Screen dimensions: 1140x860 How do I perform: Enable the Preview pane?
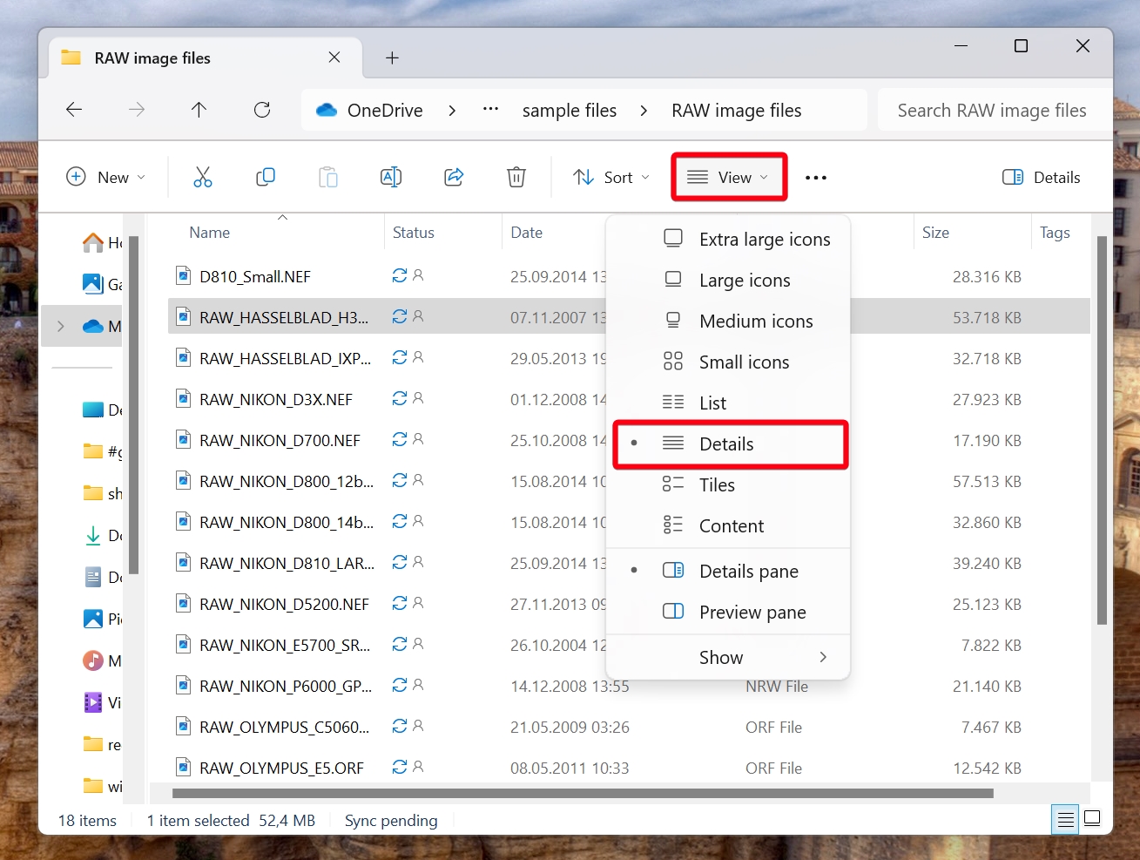tap(751, 612)
